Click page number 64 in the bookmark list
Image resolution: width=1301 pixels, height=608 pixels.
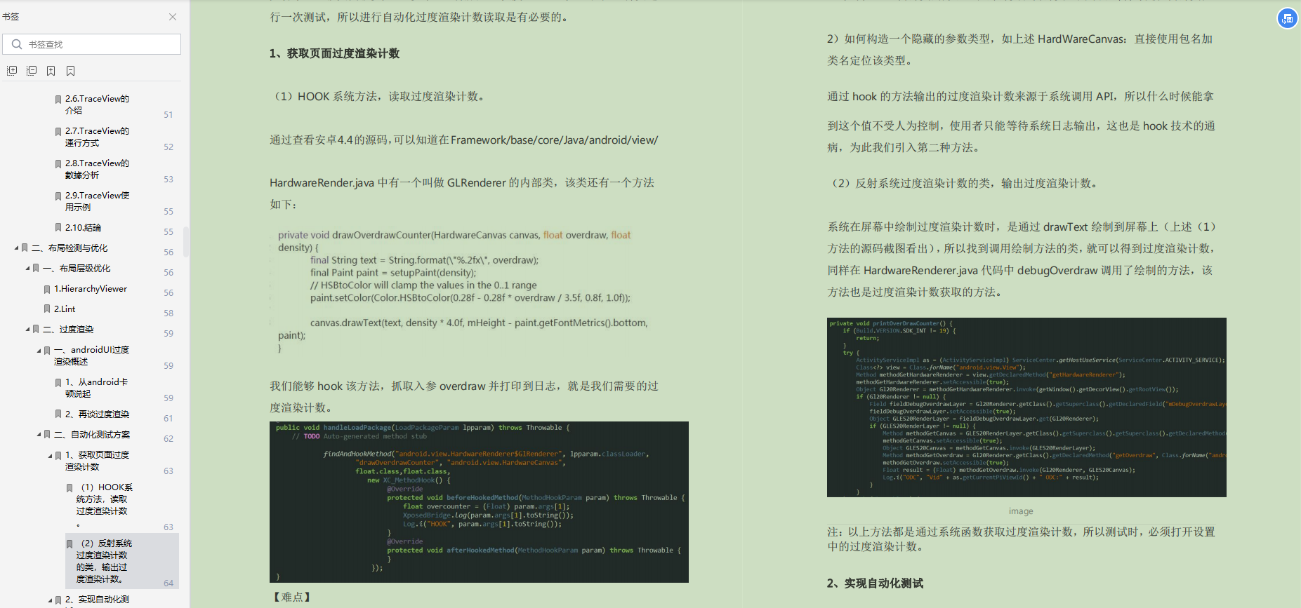[x=169, y=583]
